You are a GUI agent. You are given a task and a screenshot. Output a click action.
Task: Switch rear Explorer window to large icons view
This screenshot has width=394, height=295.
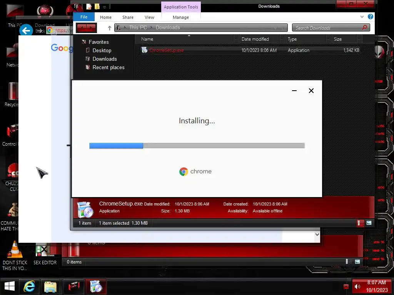[357, 262]
